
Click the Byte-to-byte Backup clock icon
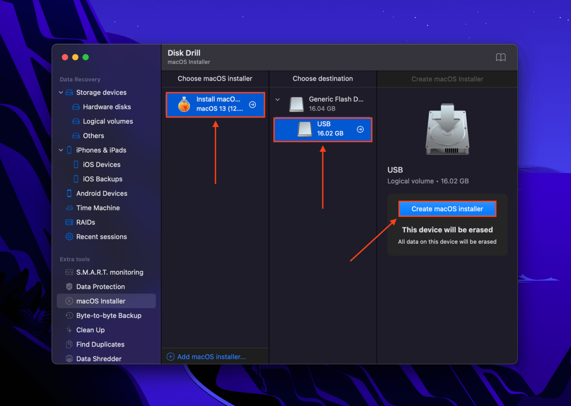point(69,316)
